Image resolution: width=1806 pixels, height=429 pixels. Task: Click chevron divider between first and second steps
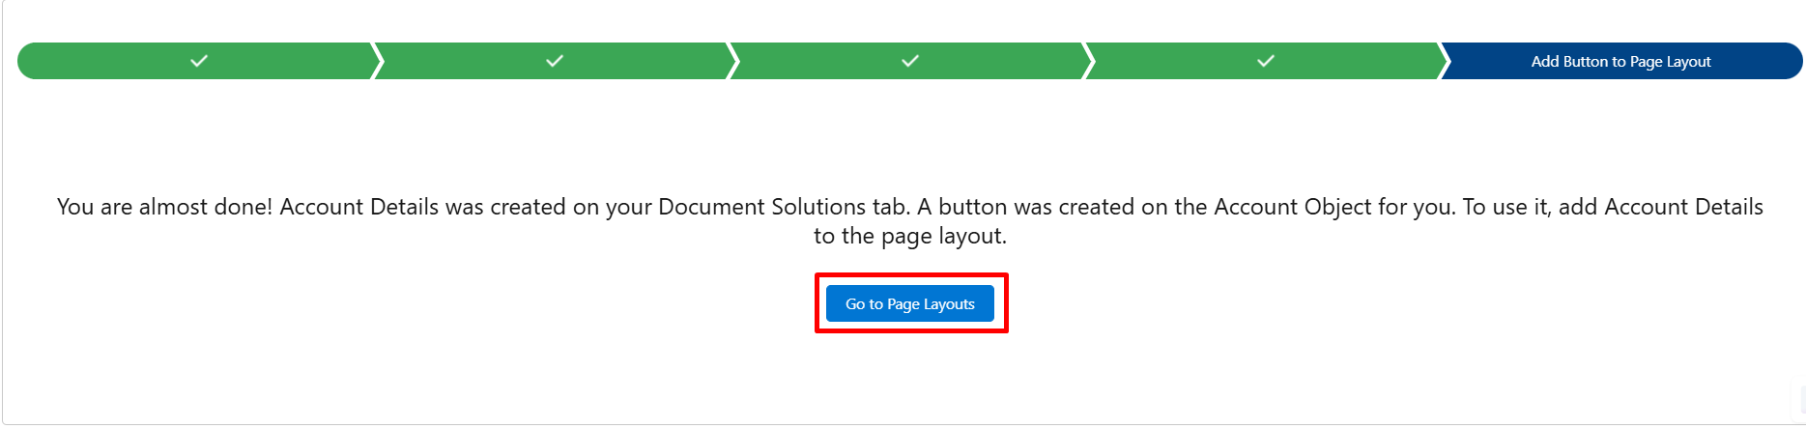click(x=377, y=61)
